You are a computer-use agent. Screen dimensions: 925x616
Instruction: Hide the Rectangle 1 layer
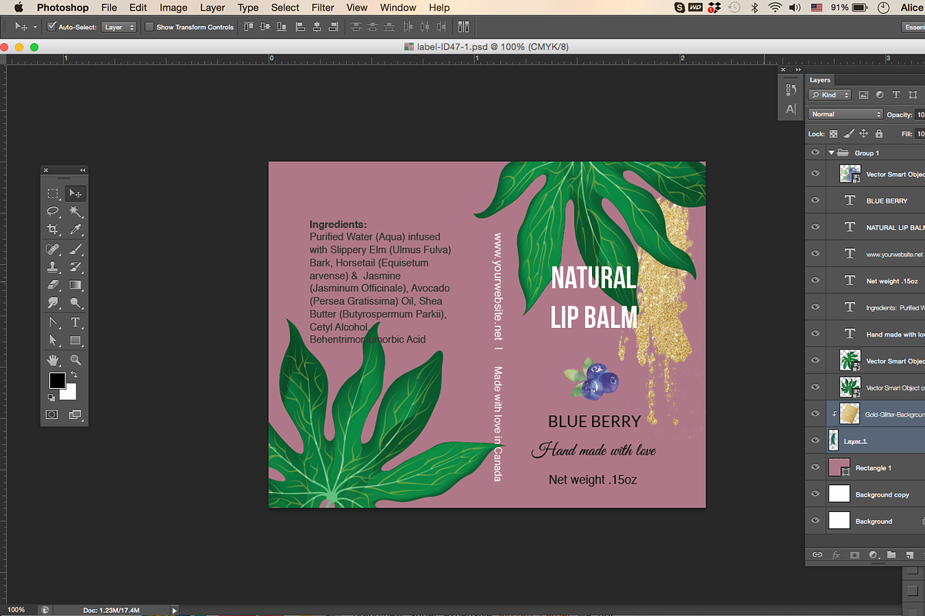point(816,467)
